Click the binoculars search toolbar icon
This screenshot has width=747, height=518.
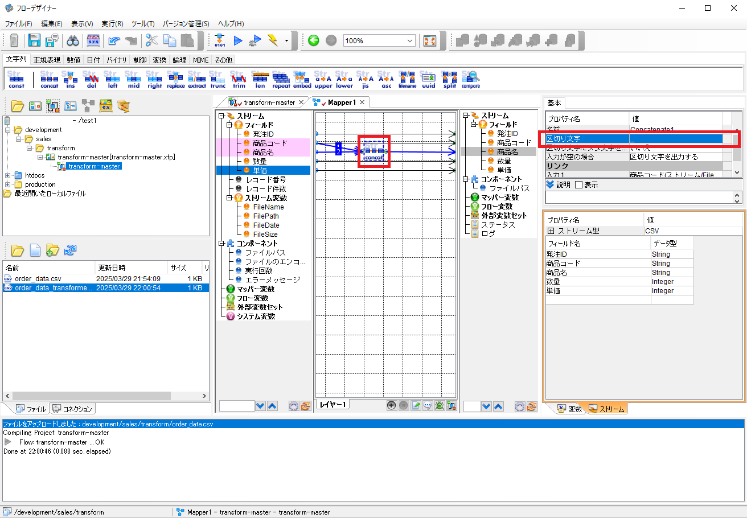pyautogui.click(x=73, y=40)
